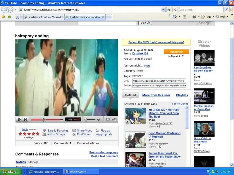Open the recent pages dropdown arrow
The width and height of the screenshot is (234, 175).
click(16, 10)
